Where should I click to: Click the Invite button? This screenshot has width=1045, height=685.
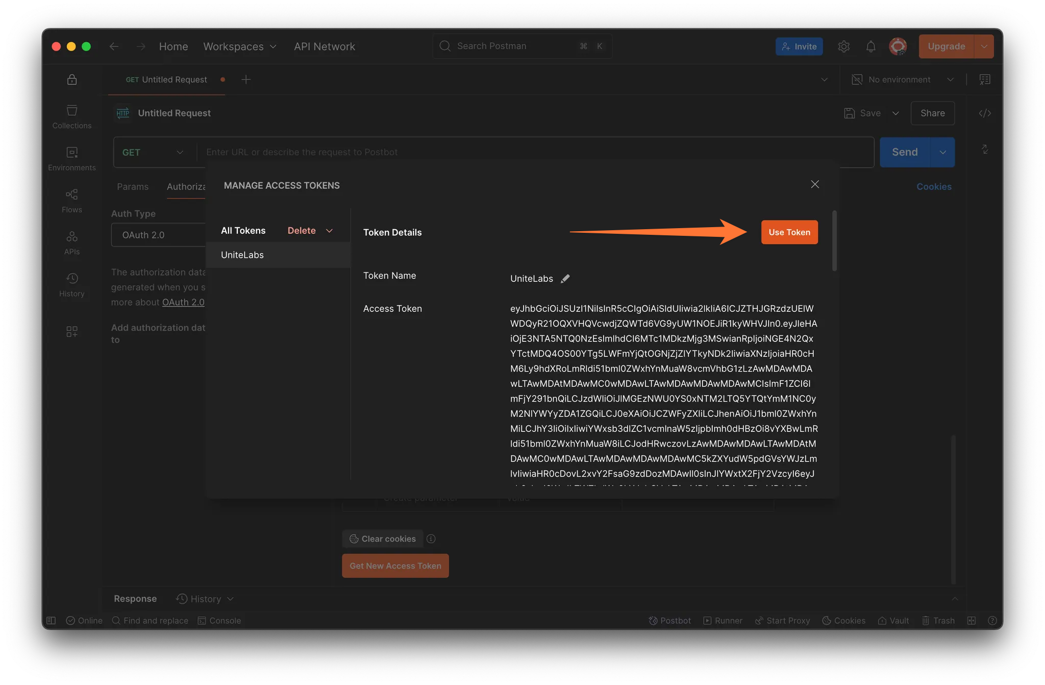click(x=799, y=46)
